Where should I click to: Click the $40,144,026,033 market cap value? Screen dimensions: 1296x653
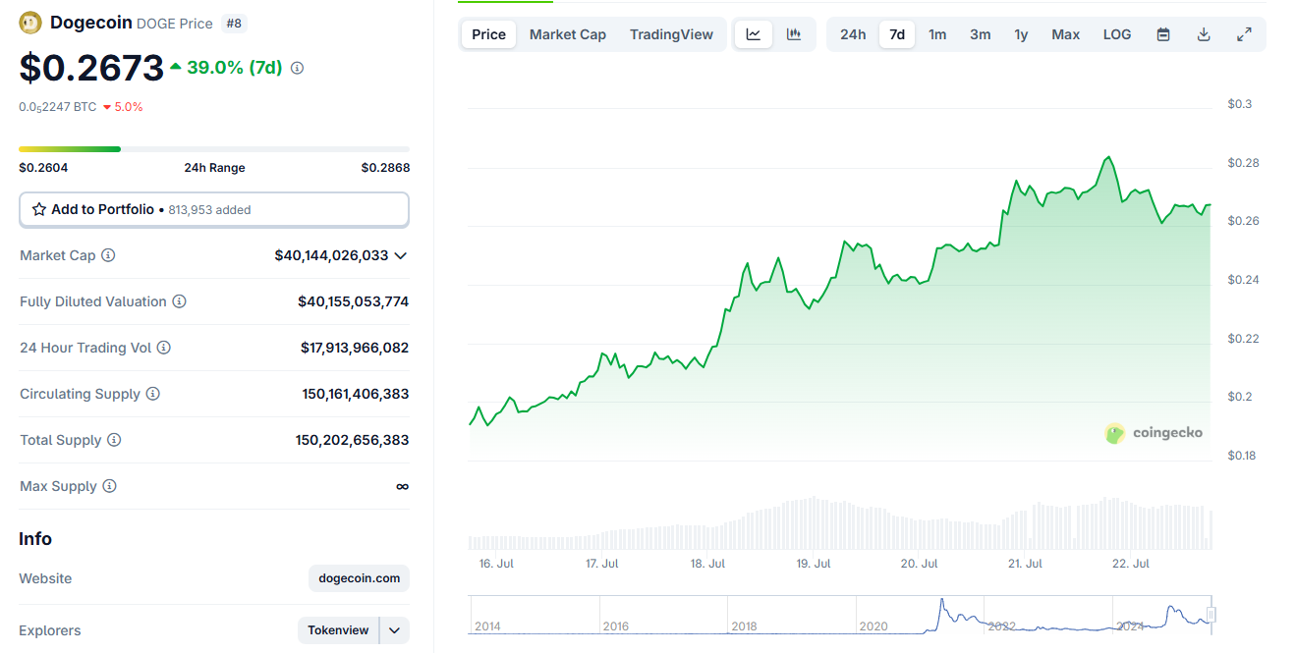(331, 255)
